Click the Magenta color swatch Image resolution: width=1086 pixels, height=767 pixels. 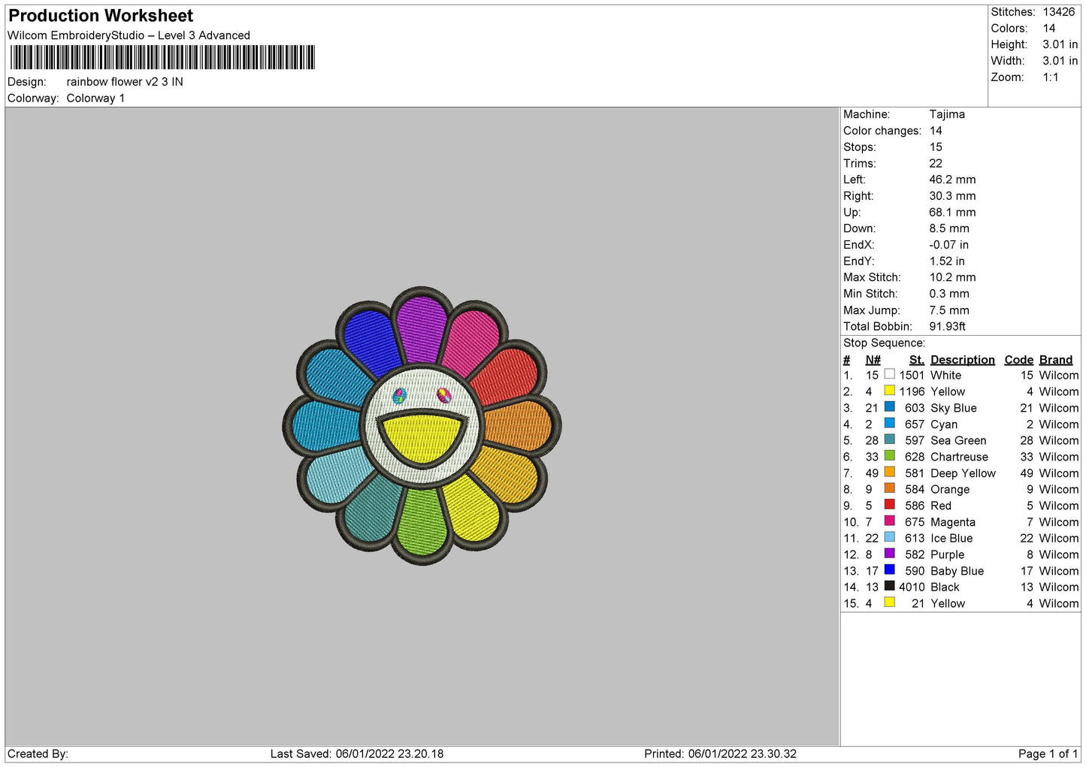click(889, 521)
